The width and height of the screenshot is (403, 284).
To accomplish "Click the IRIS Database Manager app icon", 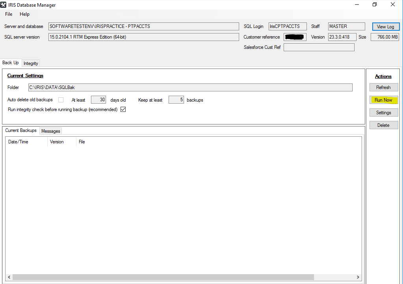I will [4, 5].
